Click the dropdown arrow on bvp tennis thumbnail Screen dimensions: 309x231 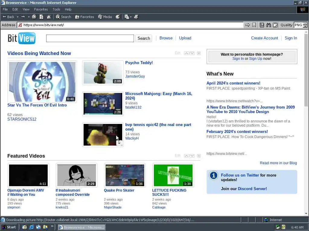coord(119,143)
